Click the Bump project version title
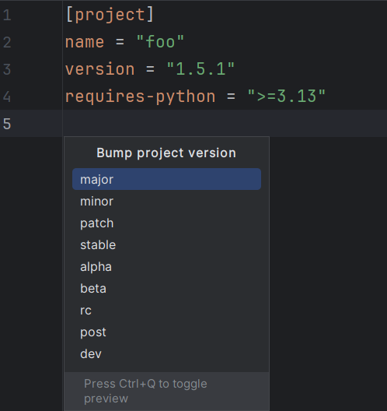This screenshot has width=387, height=411. point(166,153)
